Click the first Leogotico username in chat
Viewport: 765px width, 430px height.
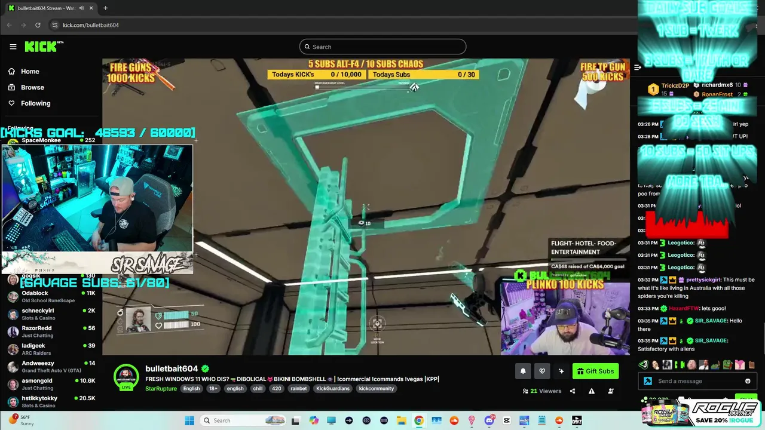pos(681,242)
